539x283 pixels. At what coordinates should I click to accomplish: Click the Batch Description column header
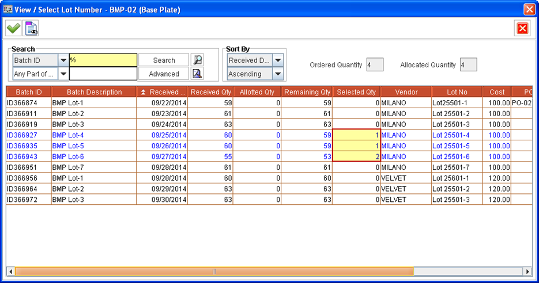pyautogui.click(x=94, y=92)
